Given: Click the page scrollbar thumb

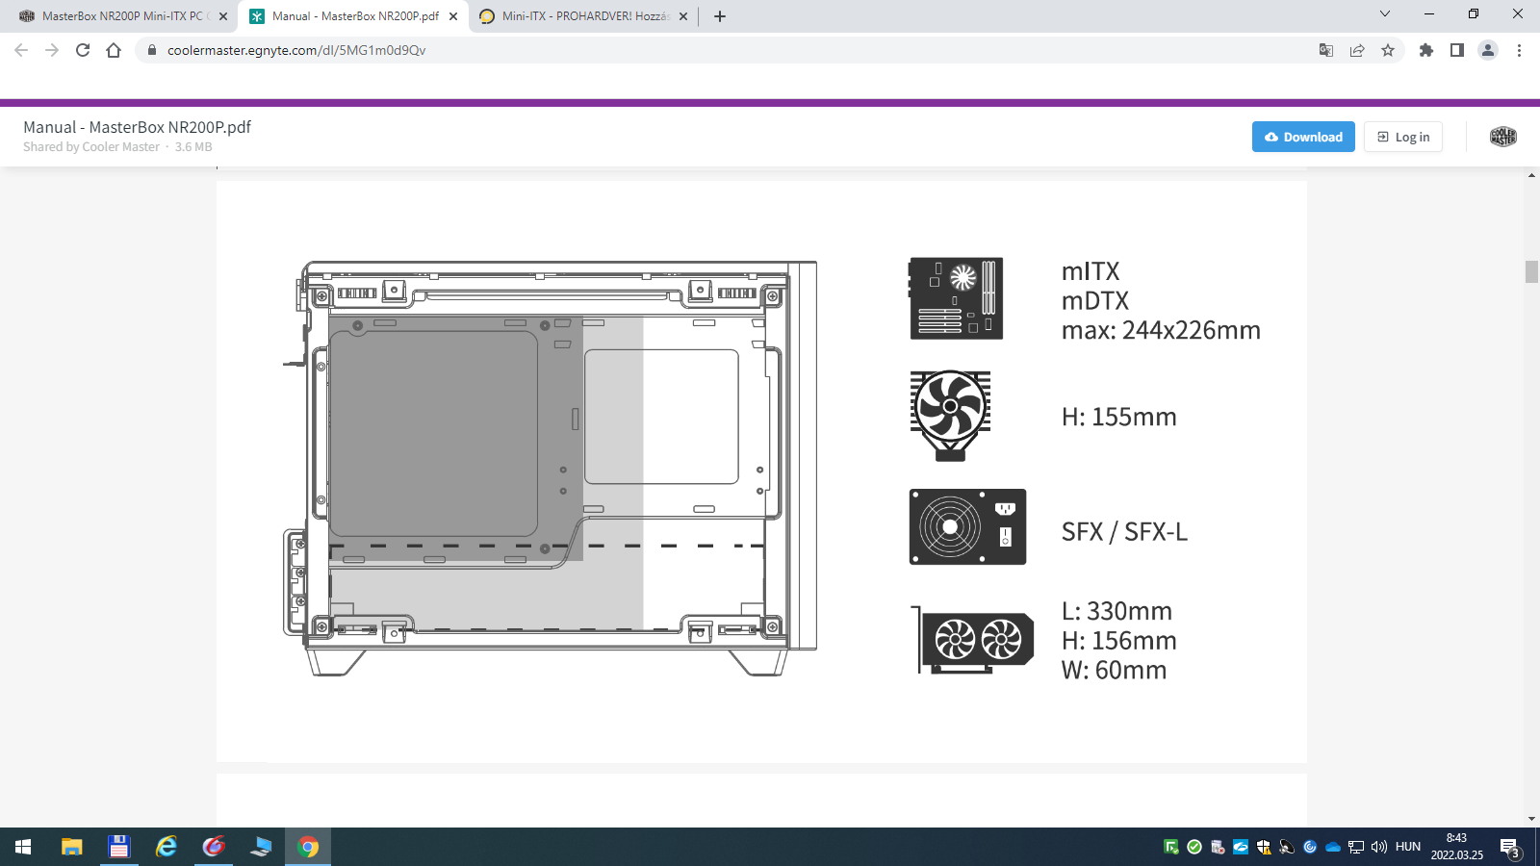Looking at the screenshot, I should click(x=1531, y=271).
